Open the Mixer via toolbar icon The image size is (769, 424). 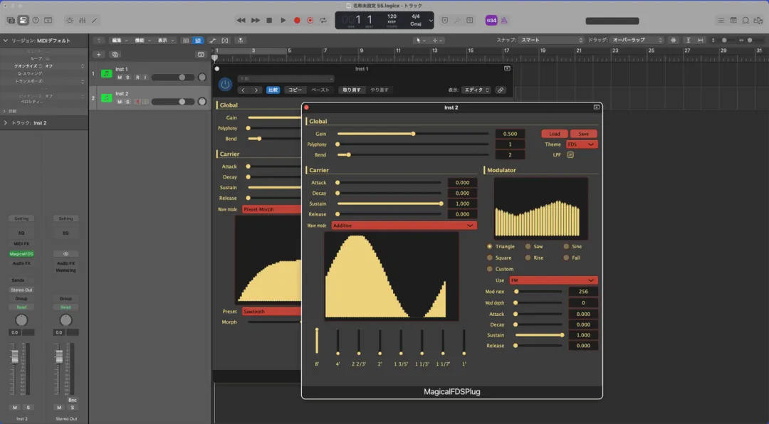[82, 21]
